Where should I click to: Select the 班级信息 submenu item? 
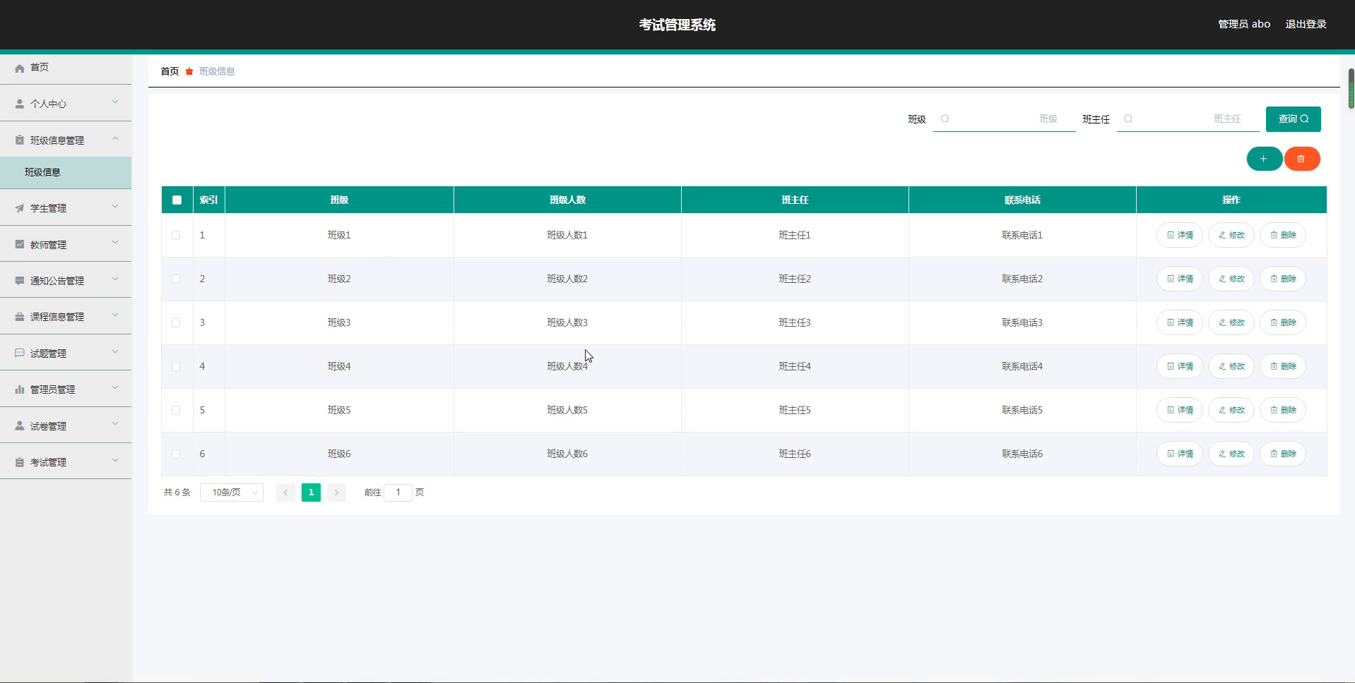tap(66, 172)
